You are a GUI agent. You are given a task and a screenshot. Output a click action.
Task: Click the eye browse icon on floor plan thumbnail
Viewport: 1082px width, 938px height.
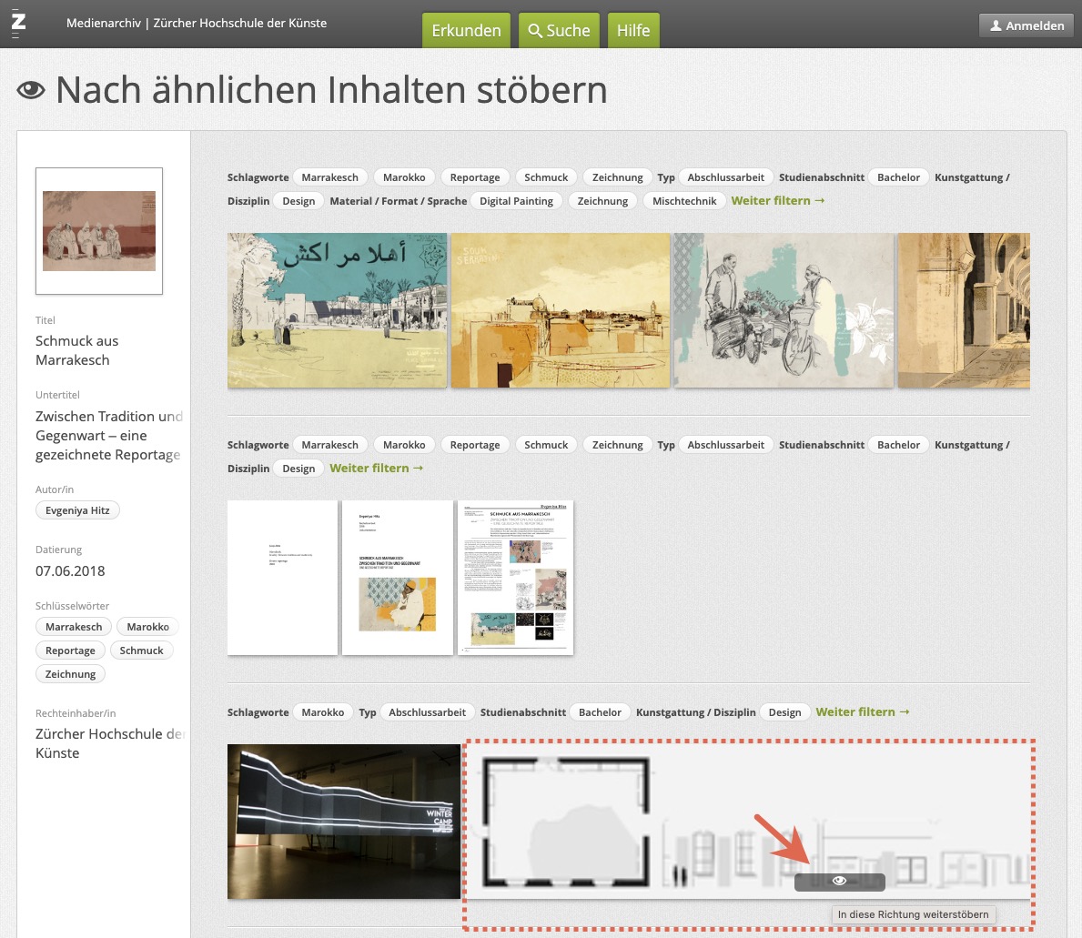[x=839, y=882]
